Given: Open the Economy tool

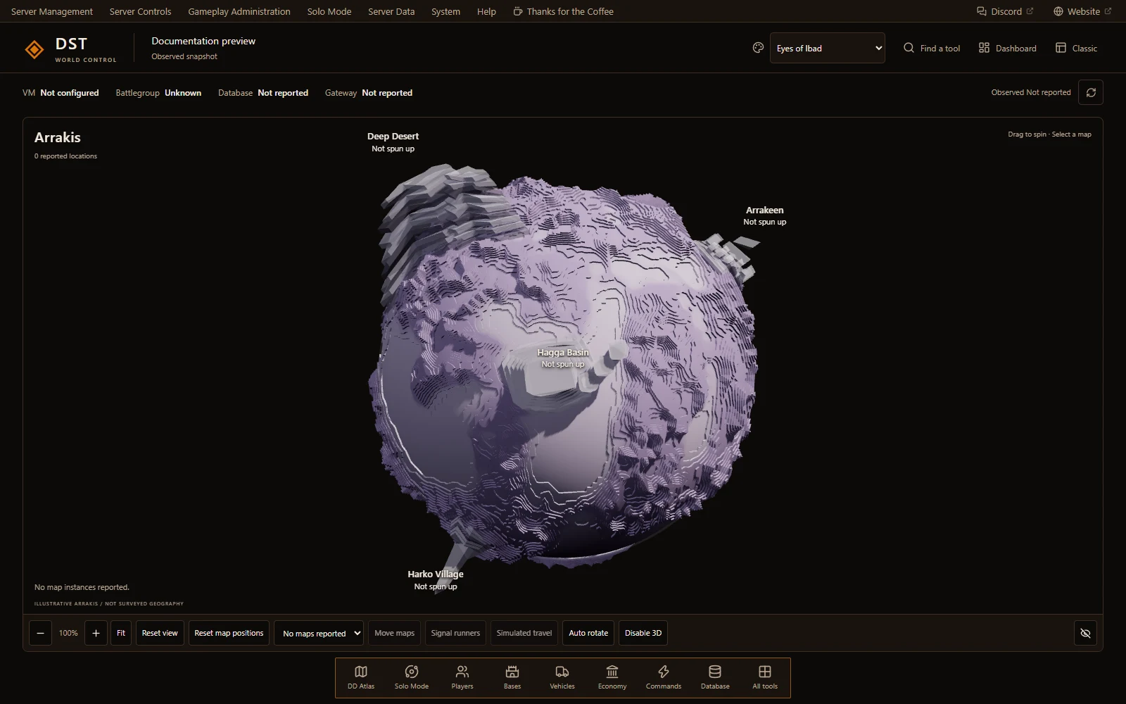Looking at the screenshot, I should [612, 677].
